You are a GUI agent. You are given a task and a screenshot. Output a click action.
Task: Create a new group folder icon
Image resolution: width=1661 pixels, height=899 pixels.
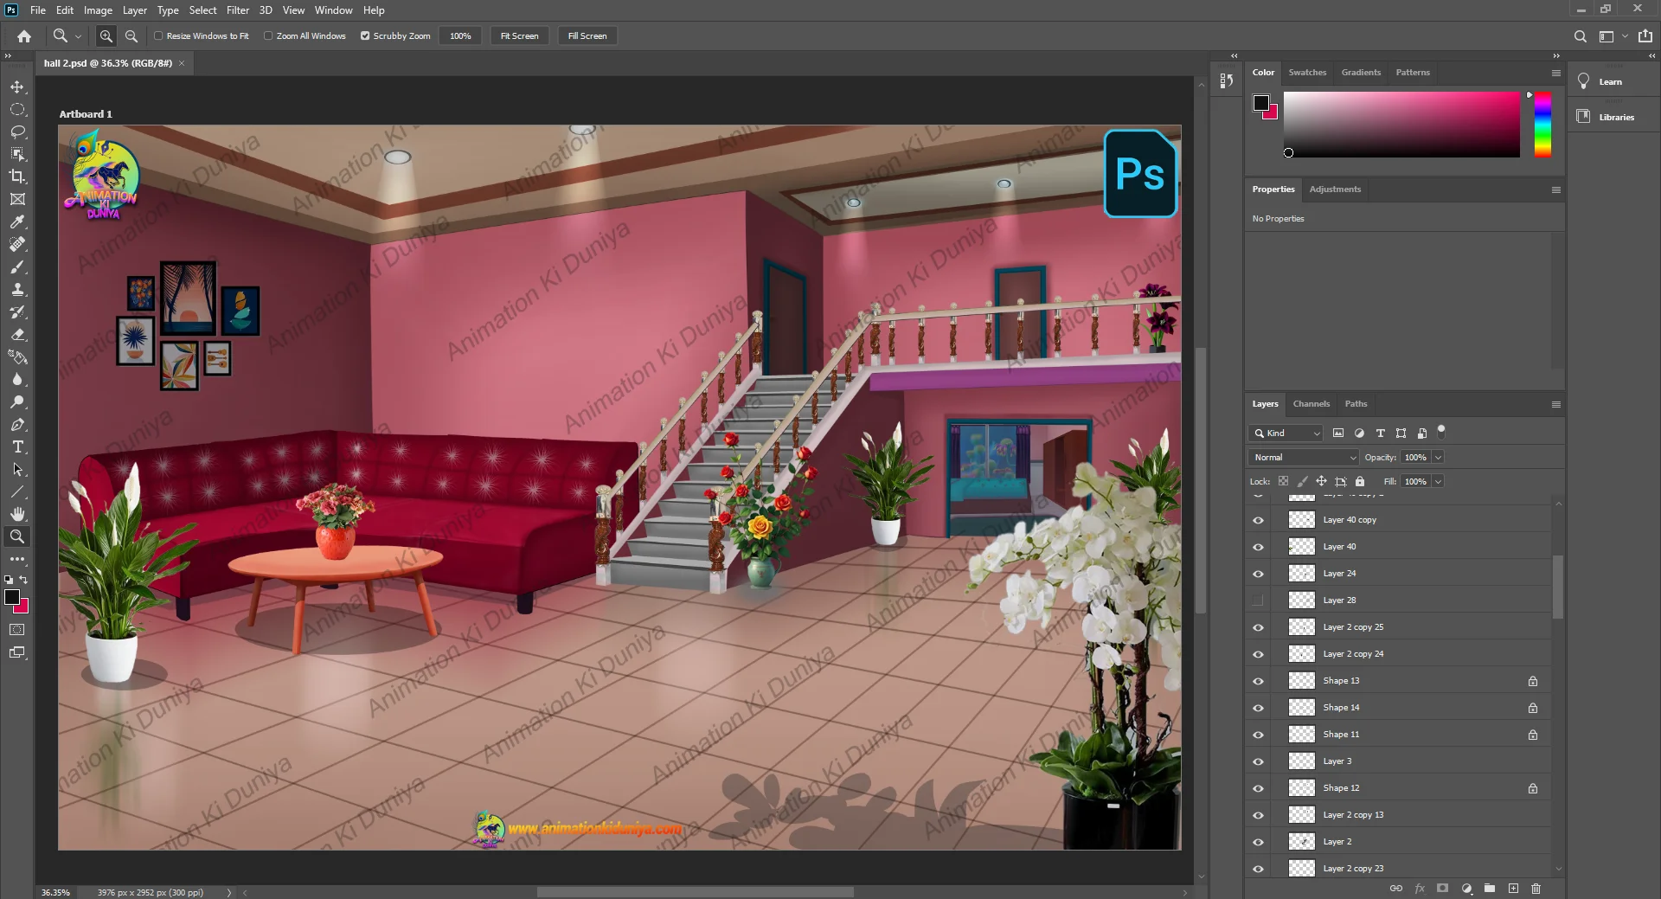(x=1489, y=889)
